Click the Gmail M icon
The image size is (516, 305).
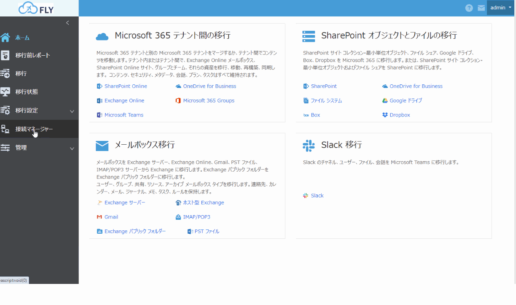pyautogui.click(x=99, y=217)
